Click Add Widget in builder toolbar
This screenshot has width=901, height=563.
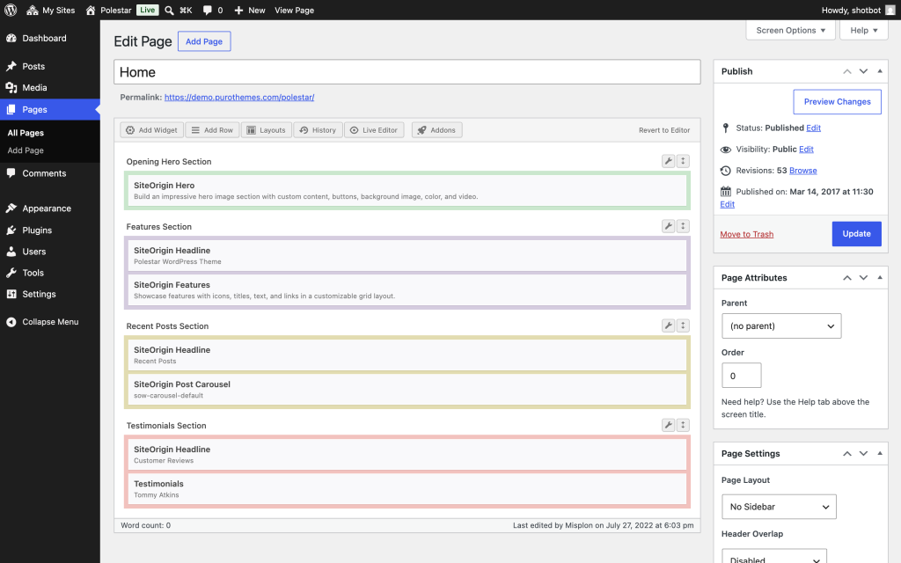pyautogui.click(x=151, y=130)
